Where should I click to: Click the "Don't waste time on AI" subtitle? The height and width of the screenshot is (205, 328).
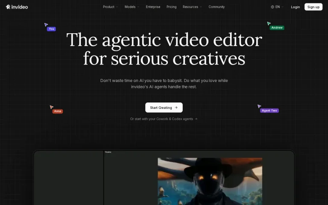pos(164,84)
